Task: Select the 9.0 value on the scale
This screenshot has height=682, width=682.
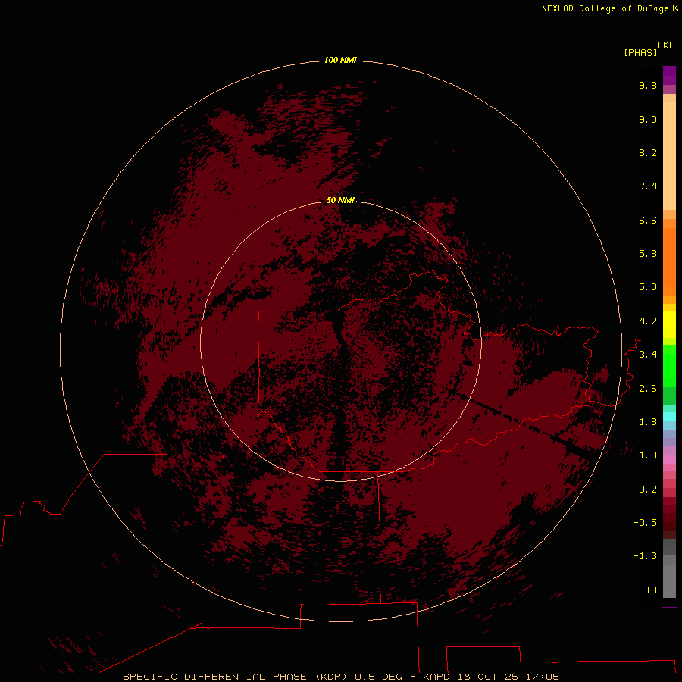Action: pyautogui.click(x=648, y=119)
